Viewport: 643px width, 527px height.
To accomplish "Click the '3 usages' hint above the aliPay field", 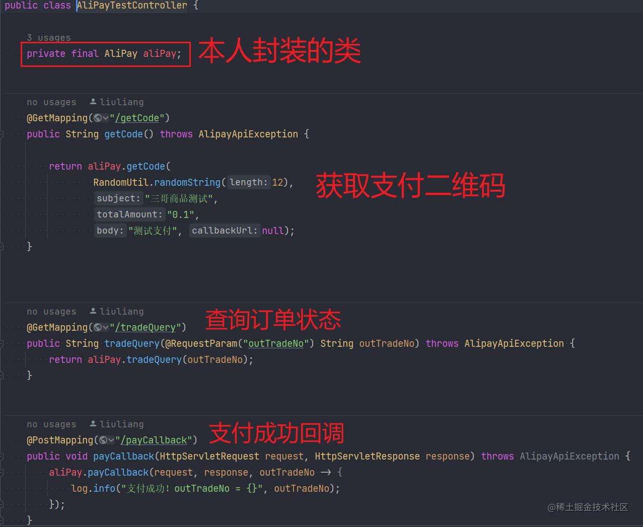I will coord(49,37).
